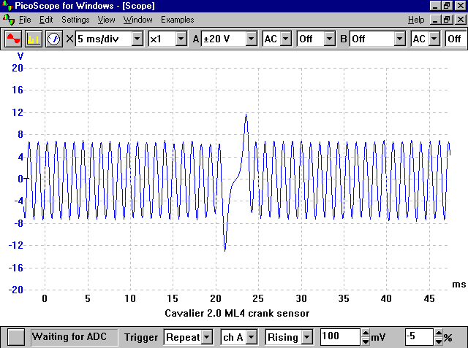
Task: Click the PicoScope icon beside File menu
Action: pos(8,20)
